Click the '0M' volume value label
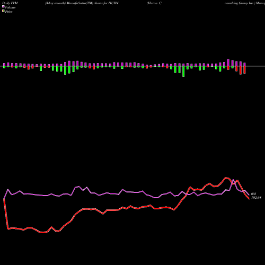 253,194
